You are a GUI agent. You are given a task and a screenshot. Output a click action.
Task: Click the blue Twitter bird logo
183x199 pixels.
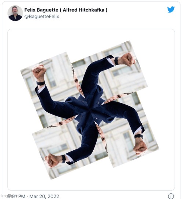coord(171,10)
